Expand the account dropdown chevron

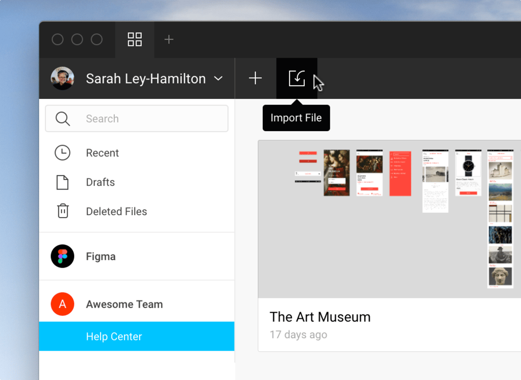(218, 79)
